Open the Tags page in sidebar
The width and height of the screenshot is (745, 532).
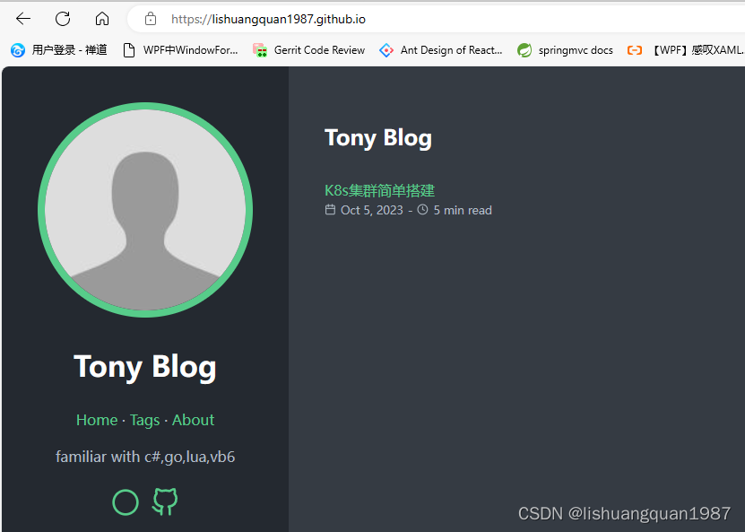point(144,420)
